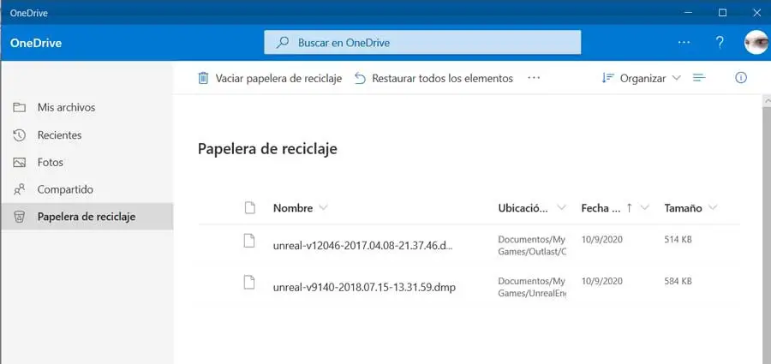Click the vertical scrollbar up arrow

coord(766,100)
